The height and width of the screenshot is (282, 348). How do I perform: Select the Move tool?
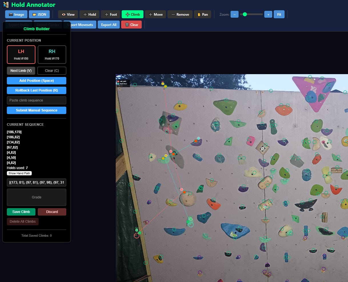(155, 14)
